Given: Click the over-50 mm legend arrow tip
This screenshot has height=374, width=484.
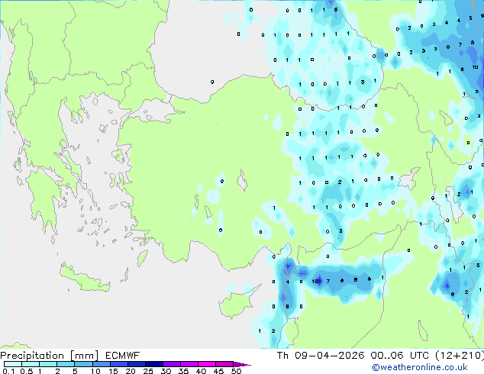Looking at the screenshot, I should pyautogui.click(x=242, y=364).
